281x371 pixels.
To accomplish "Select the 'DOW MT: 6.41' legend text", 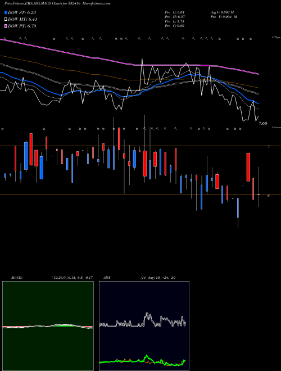I will [22, 20].
